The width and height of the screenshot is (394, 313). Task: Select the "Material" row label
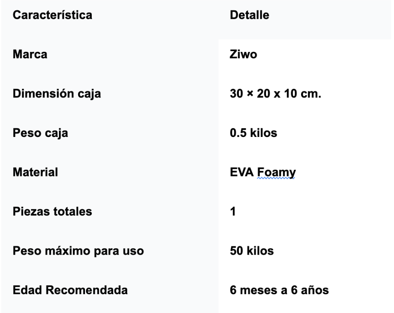point(35,172)
